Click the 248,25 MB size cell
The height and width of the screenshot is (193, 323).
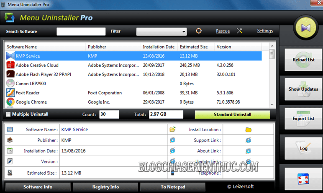tap(190, 65)
